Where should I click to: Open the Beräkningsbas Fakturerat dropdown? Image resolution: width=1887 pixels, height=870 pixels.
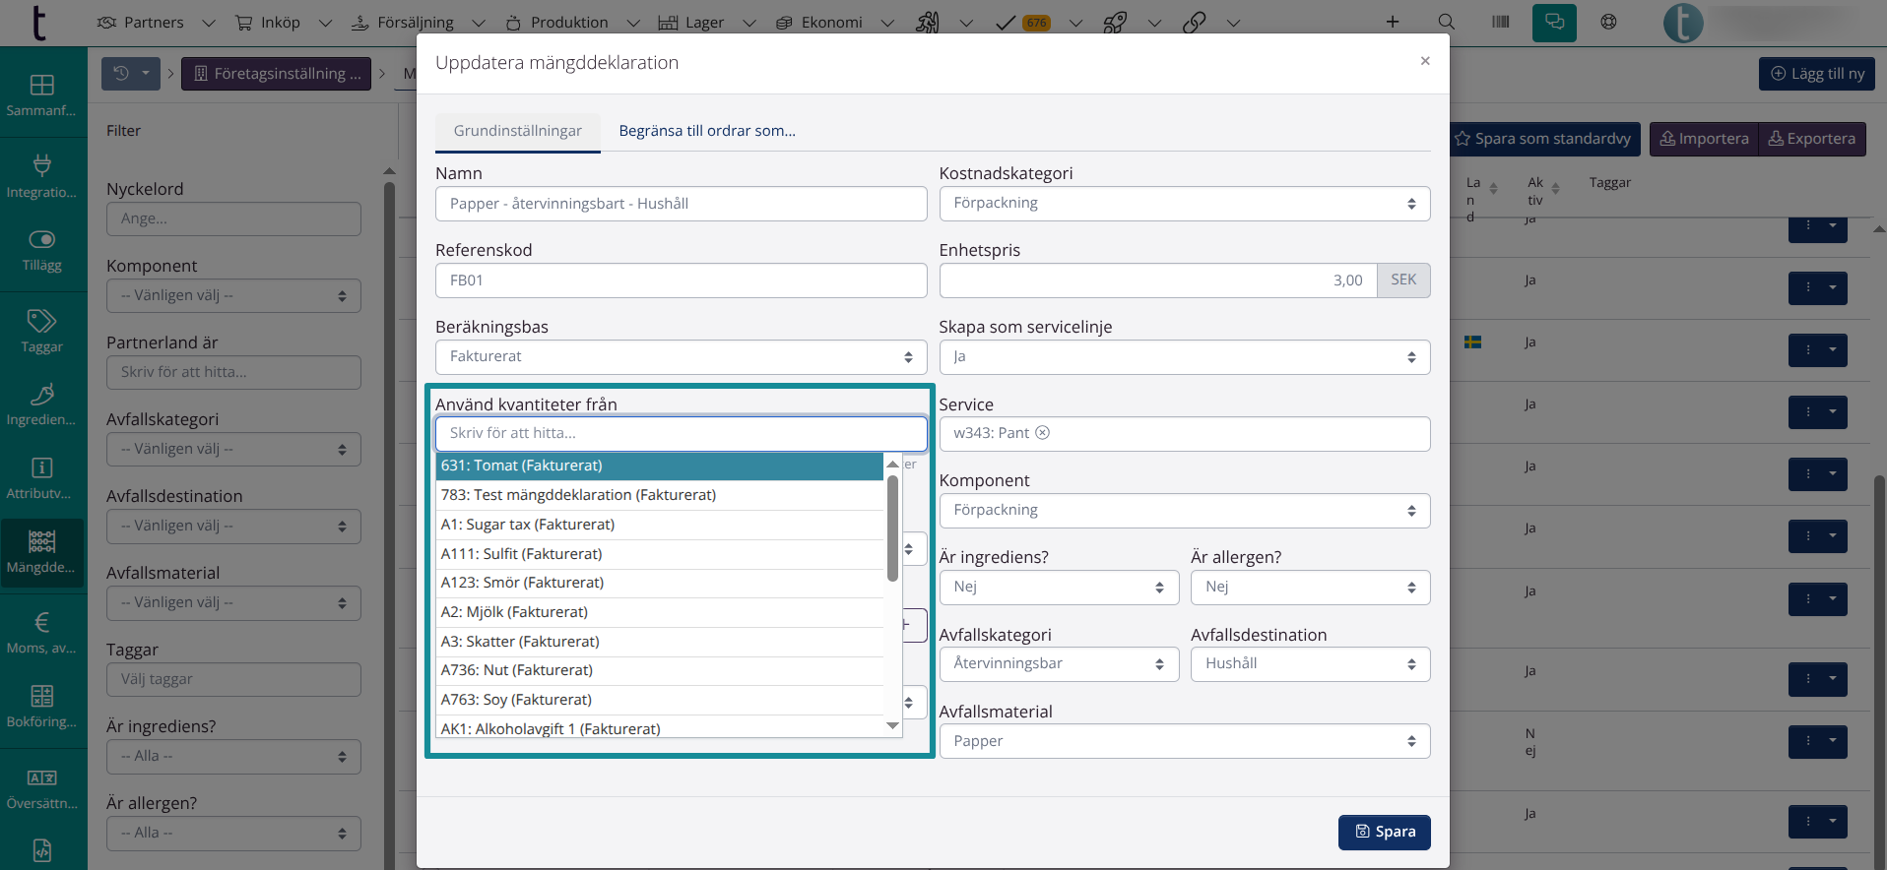click(x=682, y=357)
